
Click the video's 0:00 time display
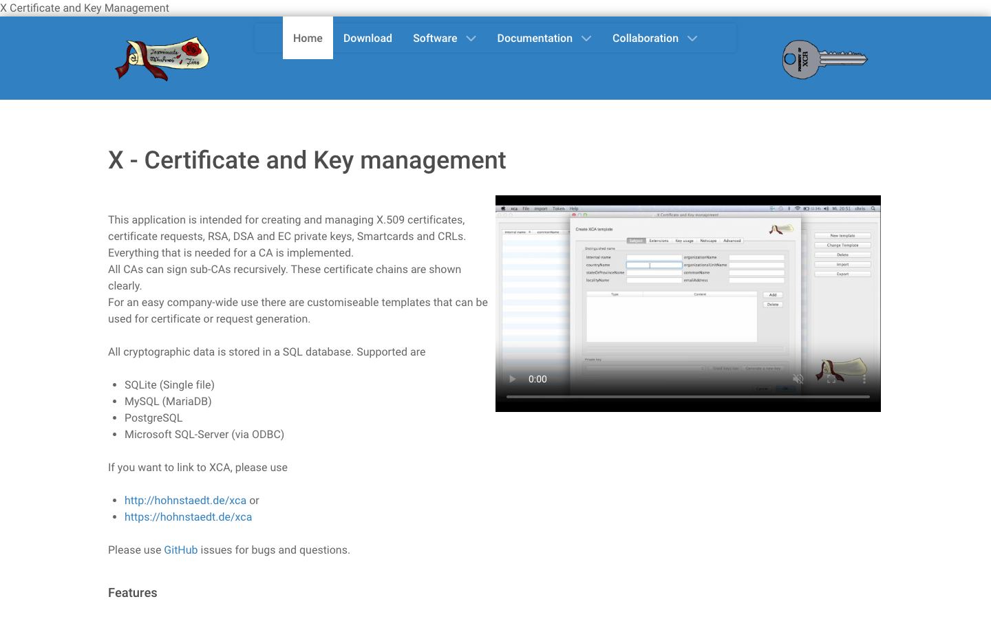(537, 379)
